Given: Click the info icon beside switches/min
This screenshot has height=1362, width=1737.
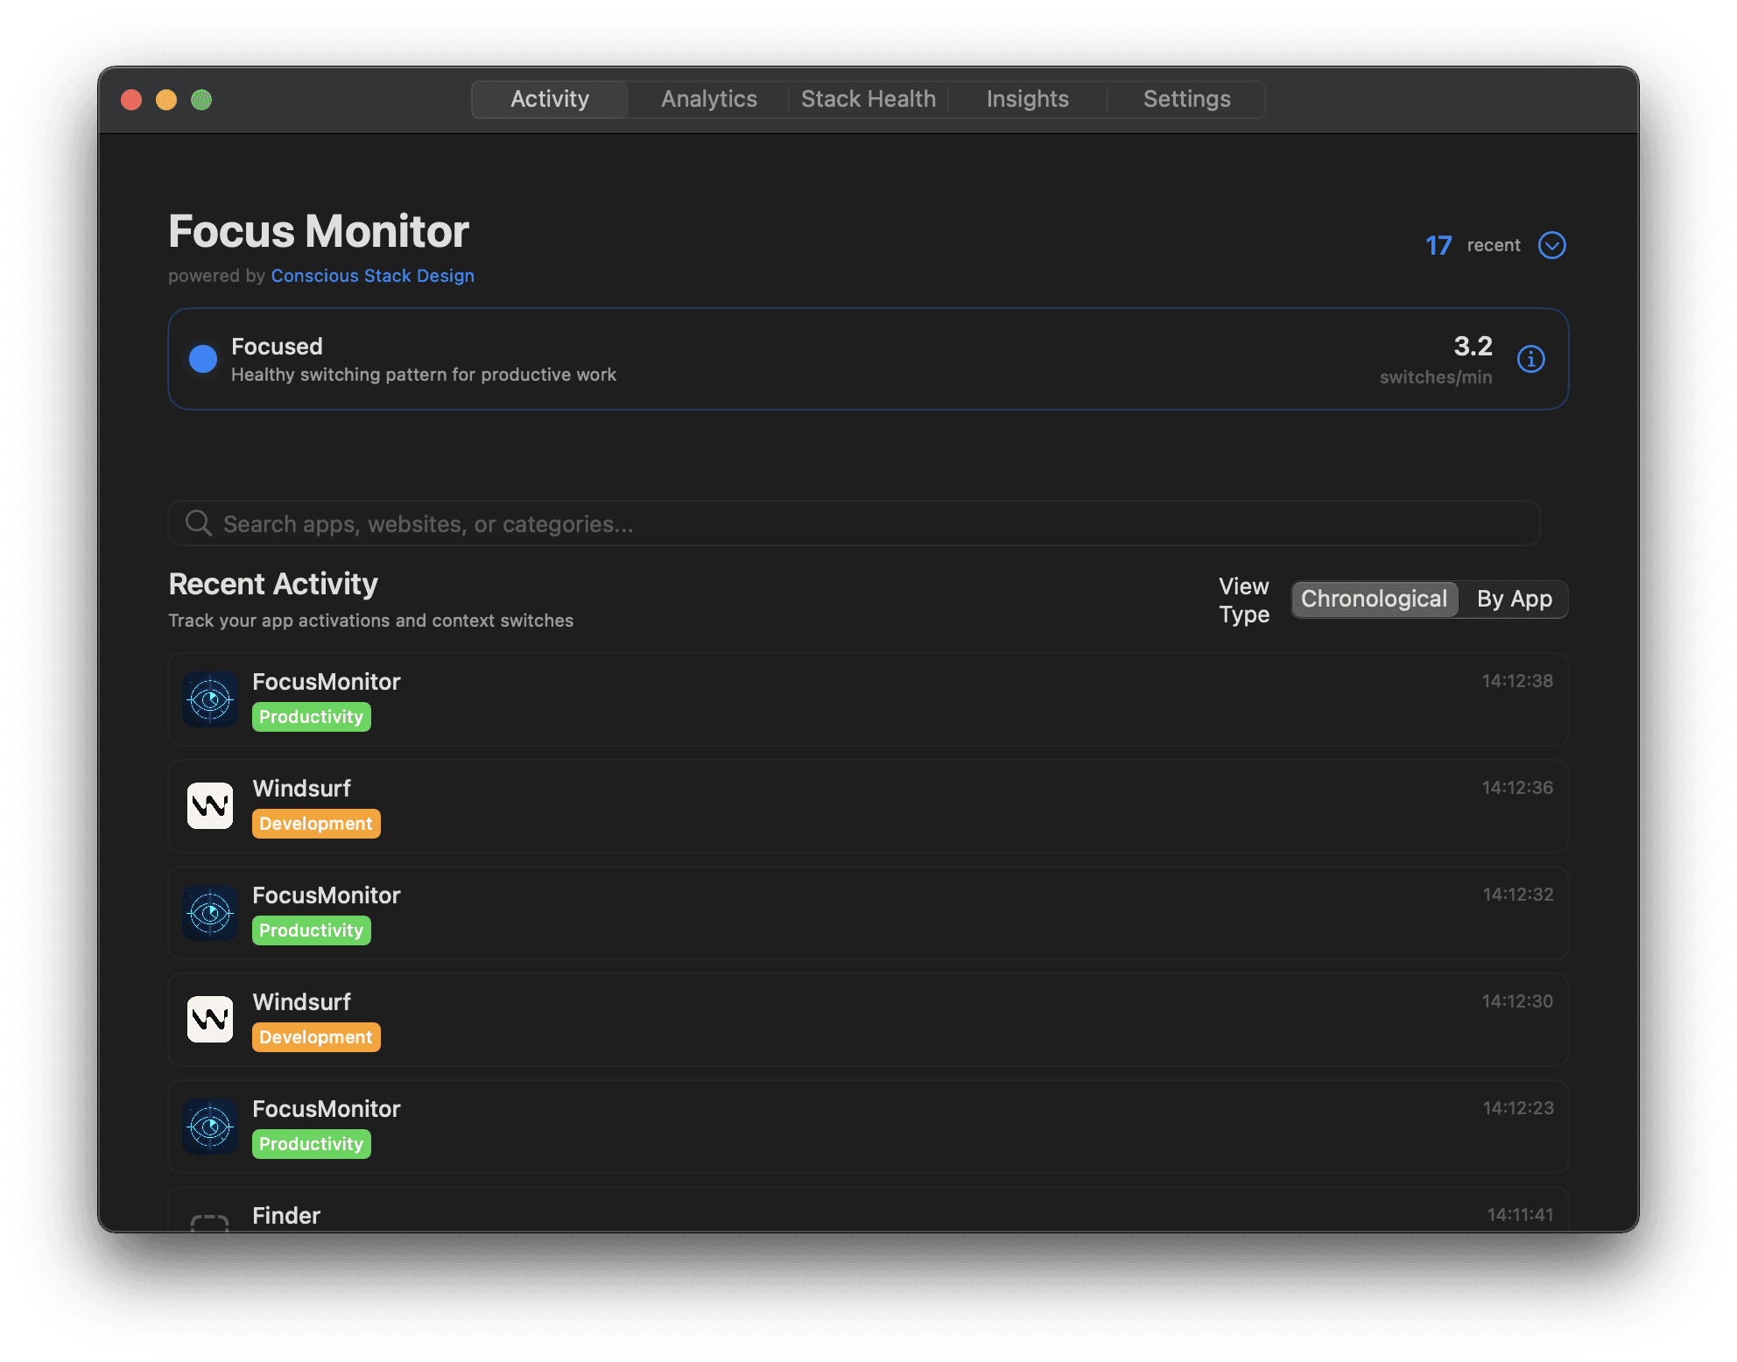Looking at the screenshot, I should point(1530,359).
